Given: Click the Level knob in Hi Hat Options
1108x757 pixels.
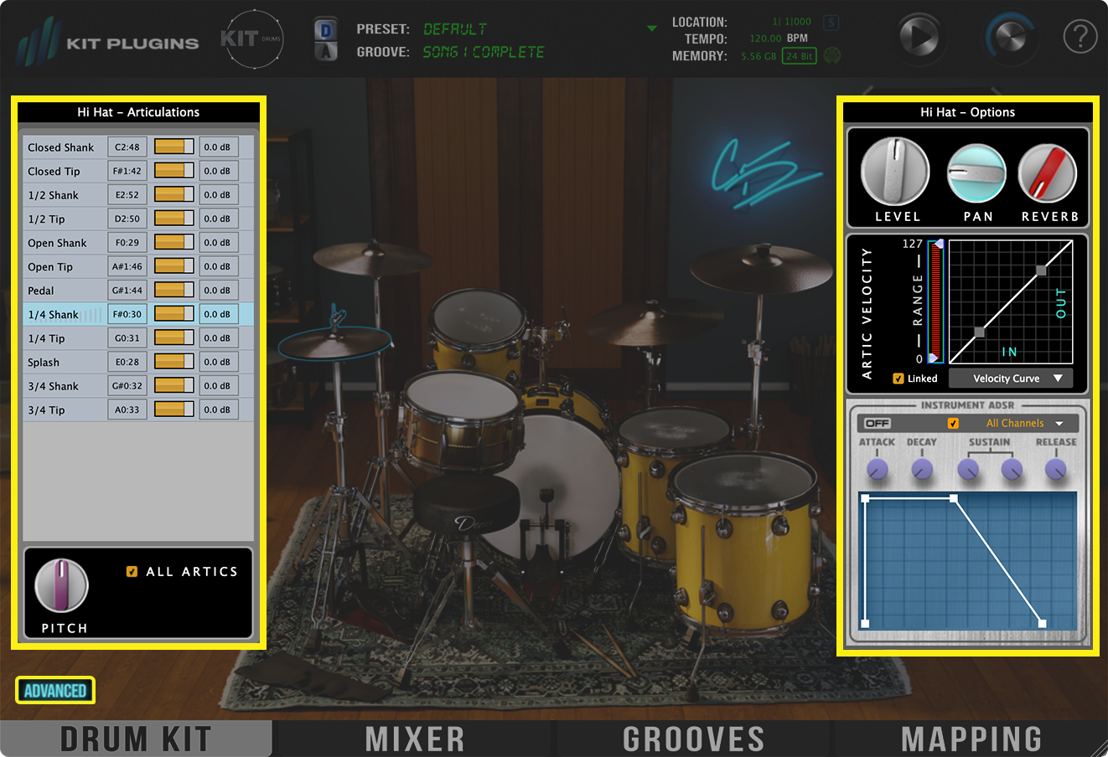Looking at the screenshot, I should [x=895, y=172].
